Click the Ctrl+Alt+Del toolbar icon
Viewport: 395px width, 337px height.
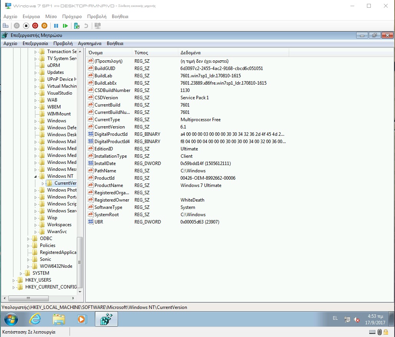[x=5, y=26]
